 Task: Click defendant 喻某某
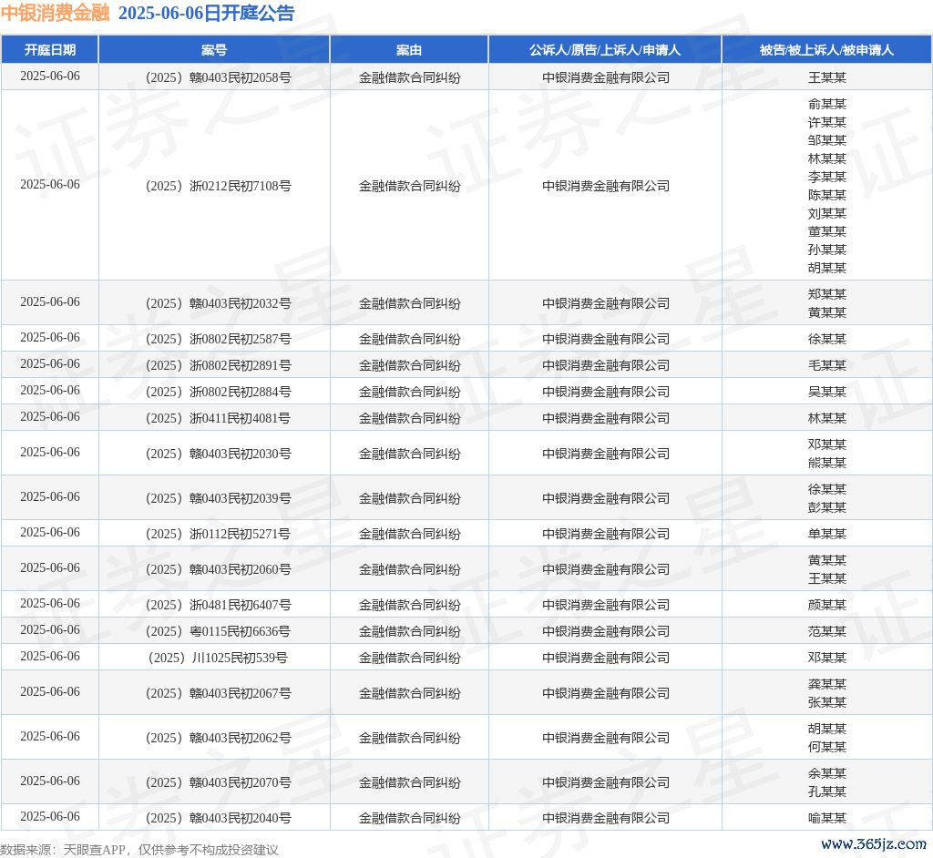[827, 818]
